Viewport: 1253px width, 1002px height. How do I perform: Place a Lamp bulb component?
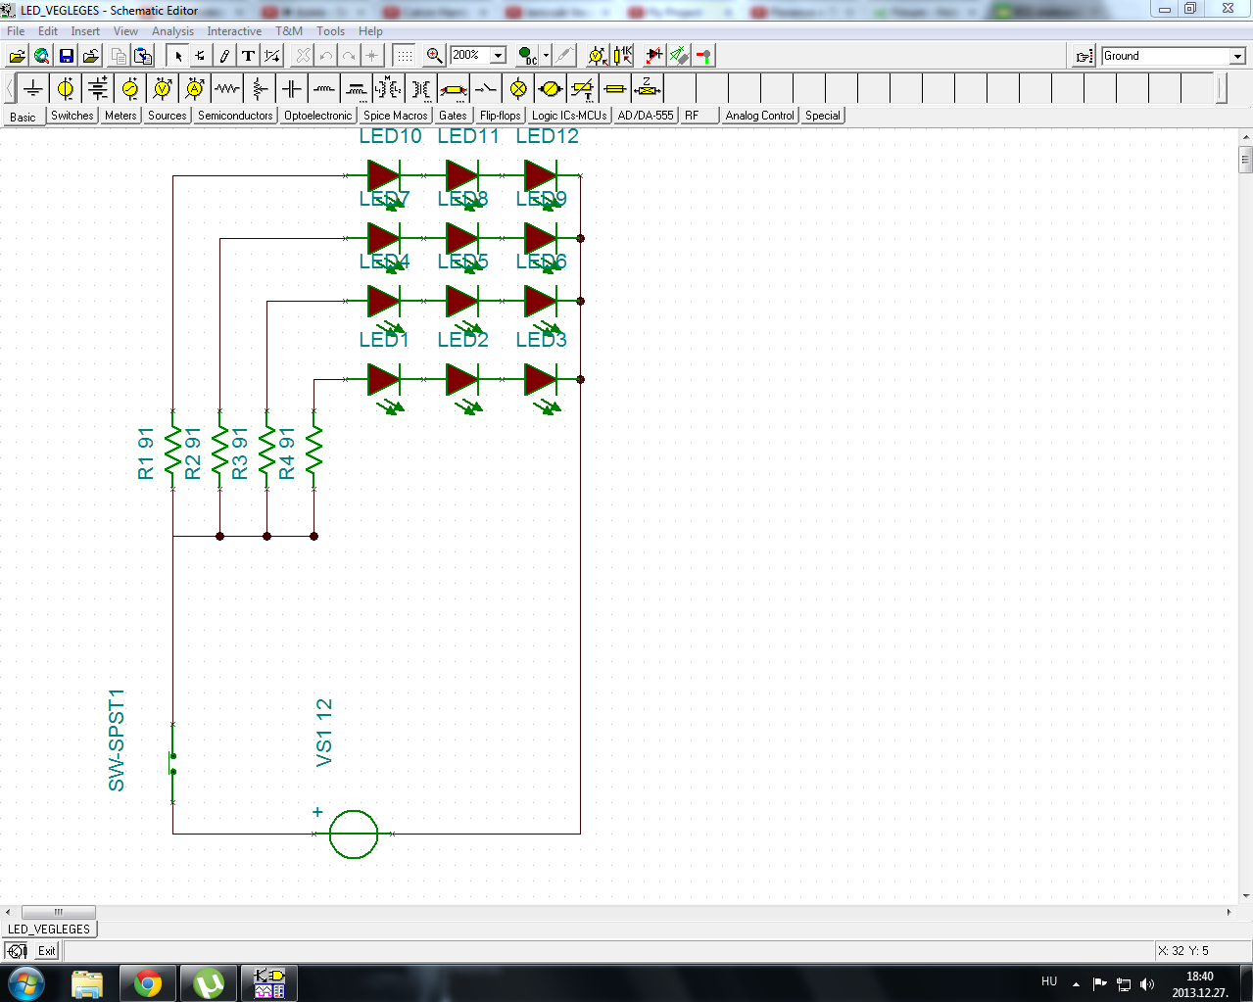(x=518, y=89)
